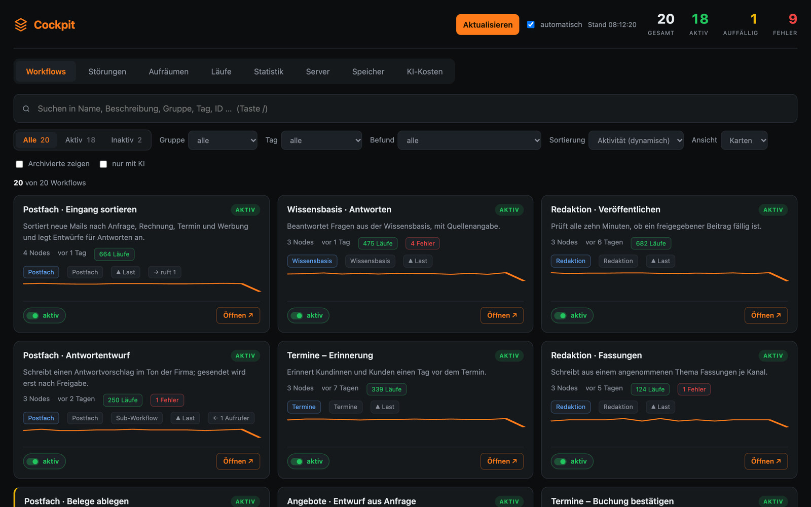
Task: Click the ruft 1 chip
Action: [x=165, y=272]
